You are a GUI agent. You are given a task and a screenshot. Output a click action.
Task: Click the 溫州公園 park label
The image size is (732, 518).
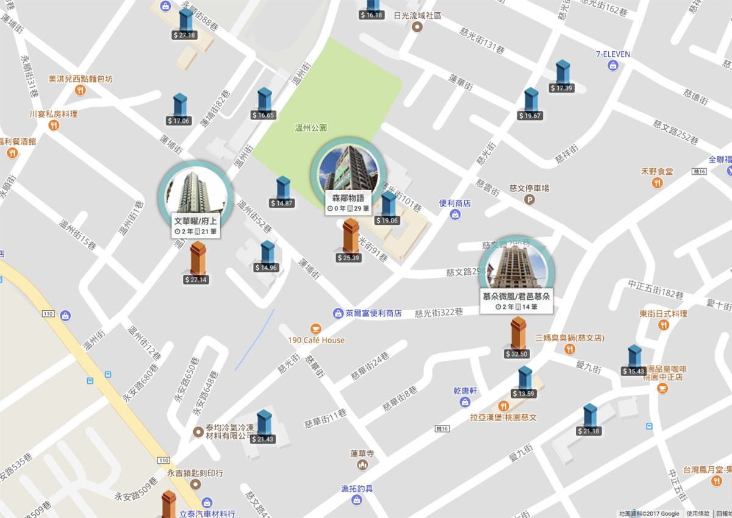[x=311, y=128]
